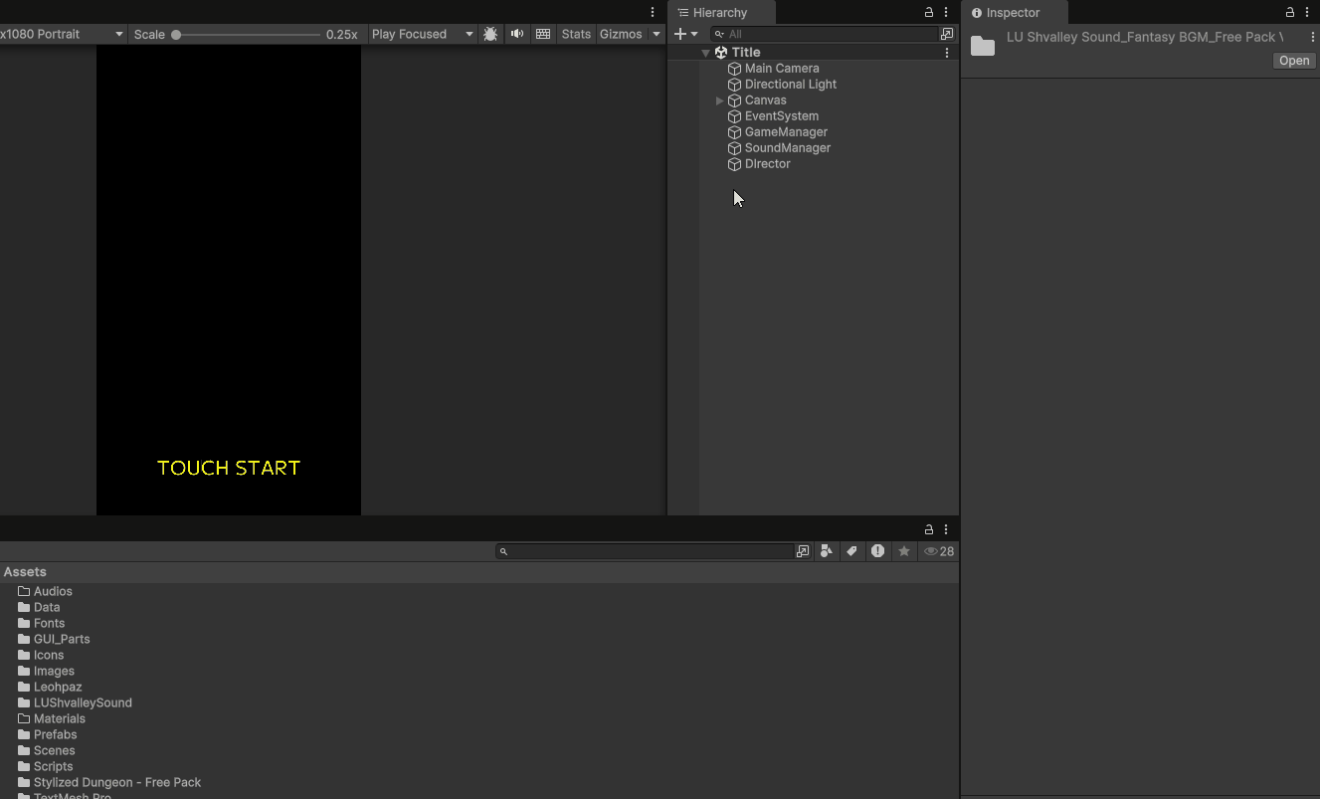Expand the Canvas object in Hierarchy
The image size is (1320, 799).
[x=720, y=100]
